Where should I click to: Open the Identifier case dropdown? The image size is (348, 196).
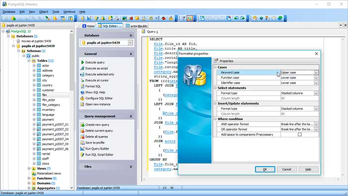[x=316, y=83]
